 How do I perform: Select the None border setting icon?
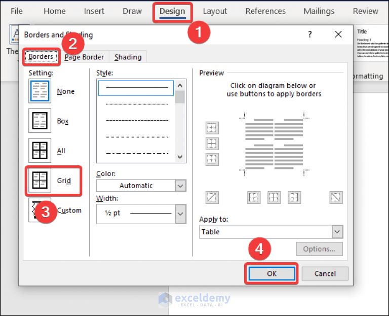point(40,91)
